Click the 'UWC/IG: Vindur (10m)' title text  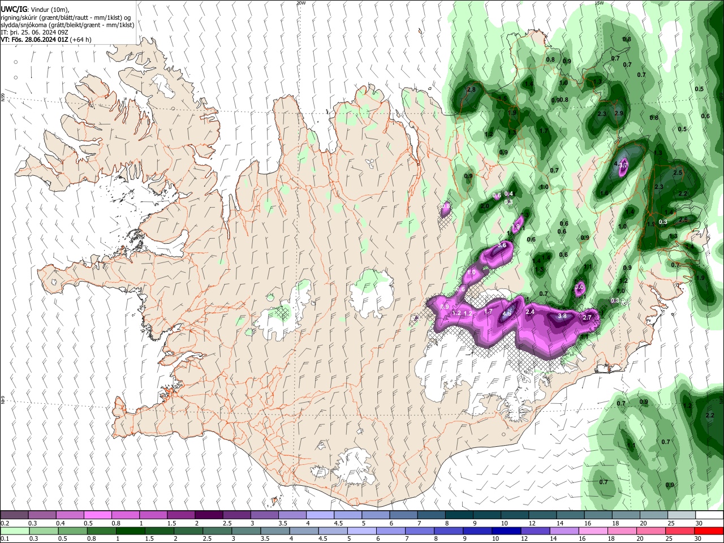pyautogui.click(x=35, y=9)
